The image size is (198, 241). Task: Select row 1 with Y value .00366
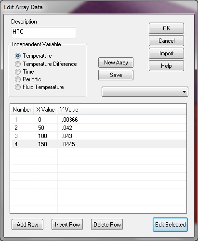point(98,120)
